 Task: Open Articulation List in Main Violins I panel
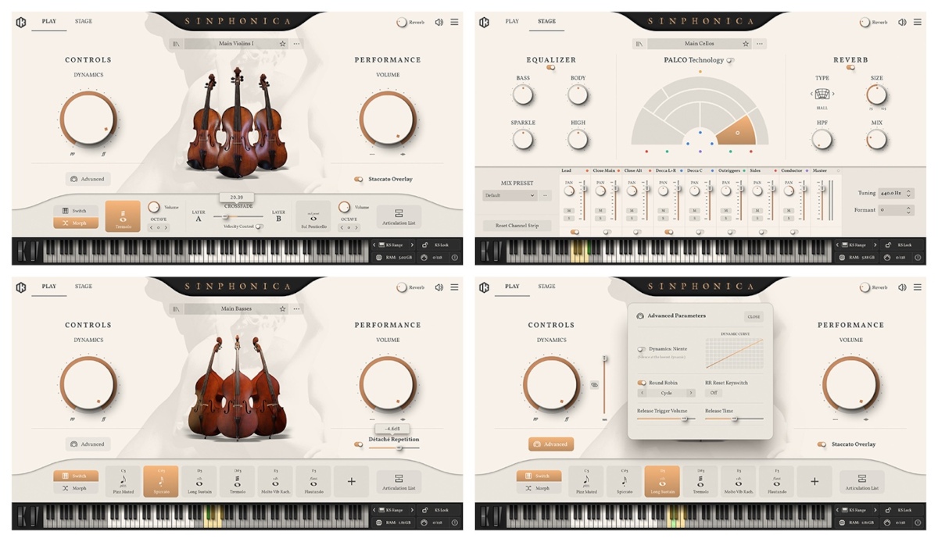(399, 217)
